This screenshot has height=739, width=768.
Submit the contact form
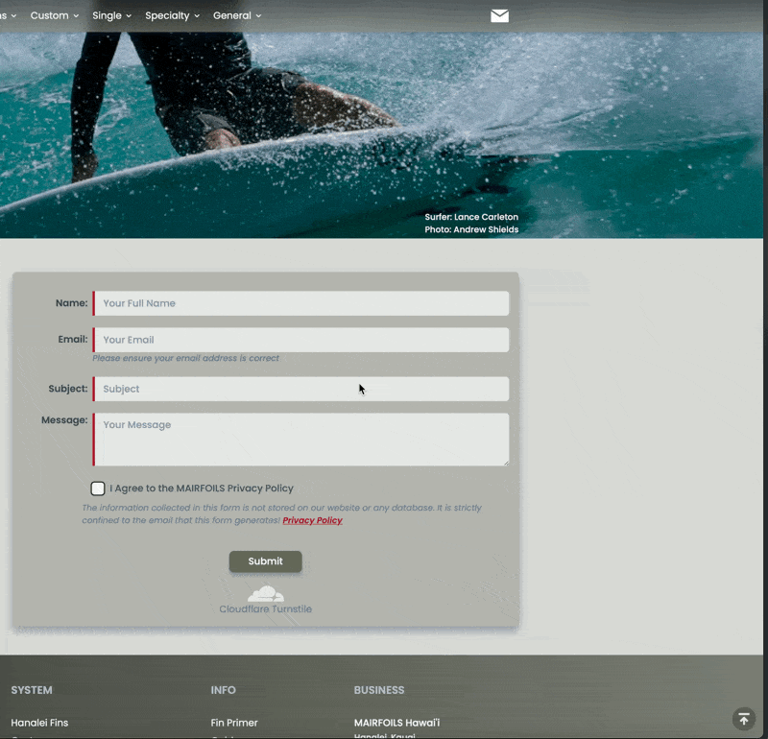tap(266, 561)
